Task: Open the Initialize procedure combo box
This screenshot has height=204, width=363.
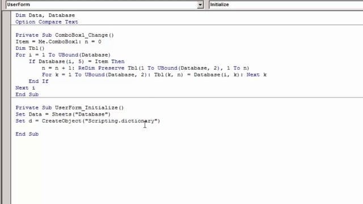Action: (286, 5)
